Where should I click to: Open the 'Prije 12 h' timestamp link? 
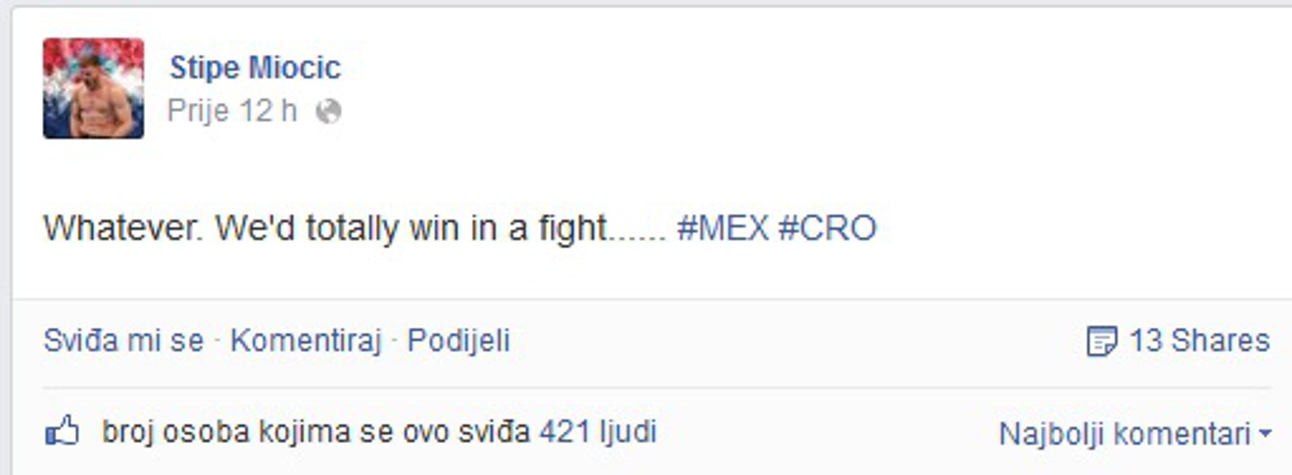click(x=232, y=111)
